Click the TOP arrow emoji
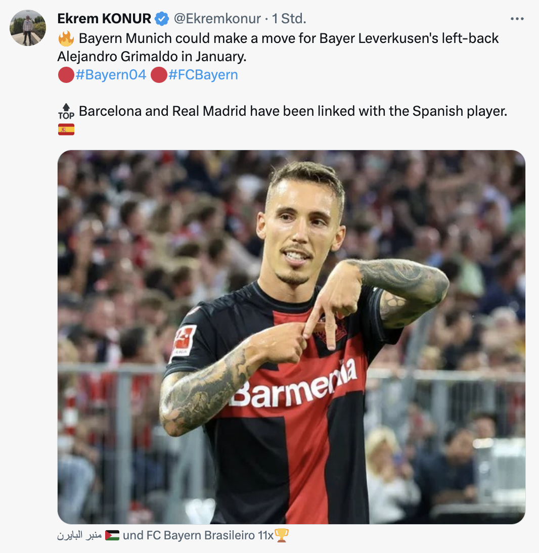 (x=66, y=111)
